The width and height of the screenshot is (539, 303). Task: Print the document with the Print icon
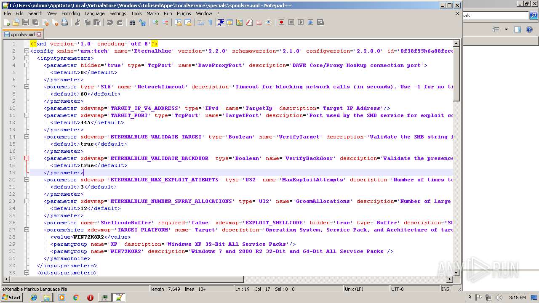(64, 22)
